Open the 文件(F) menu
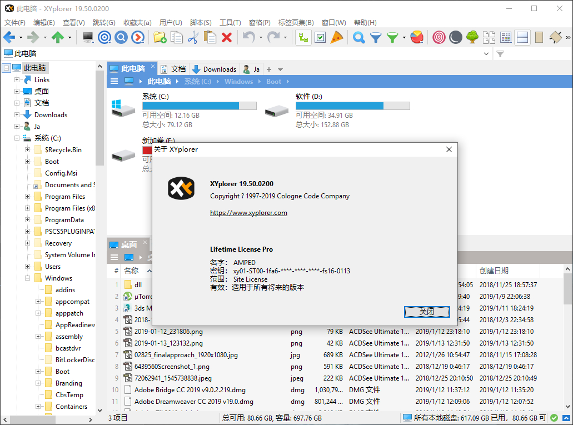Viewport: 573px width, 425px height. [x=15, y=23]
